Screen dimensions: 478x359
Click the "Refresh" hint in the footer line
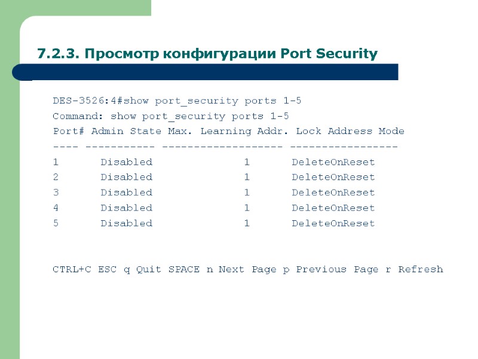click(421, 269)
